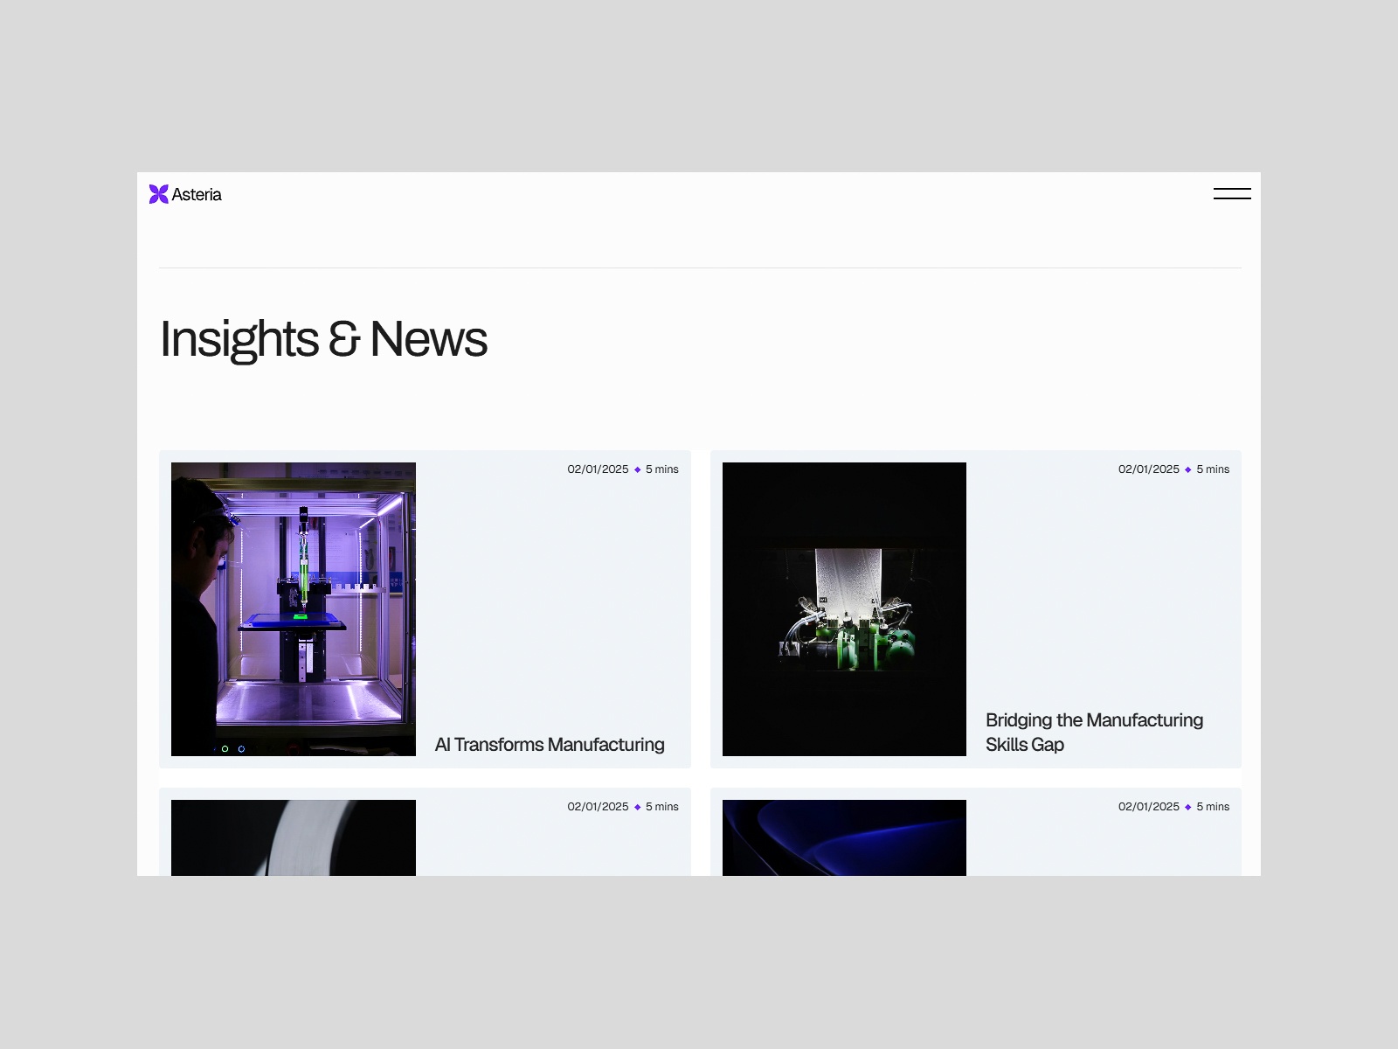Click the Asteria brand name text
The height and width of the screenshot is (1049, 1398).
[197, 195]
